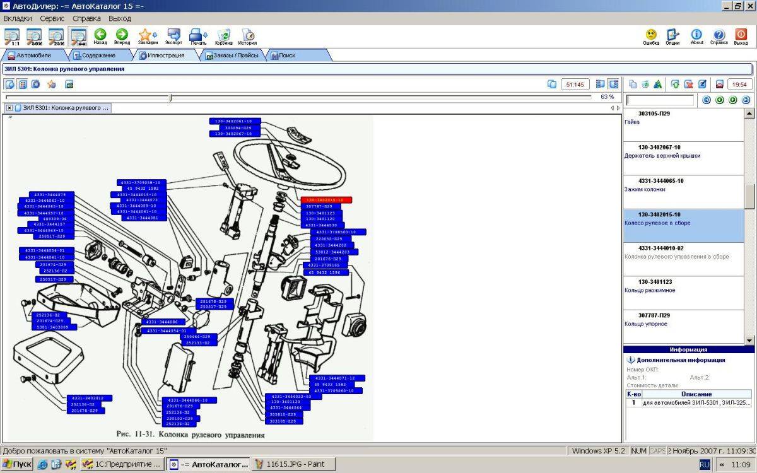Open the История history icon
The height and width of the screenshot is (473, 757).
(247, 36)
